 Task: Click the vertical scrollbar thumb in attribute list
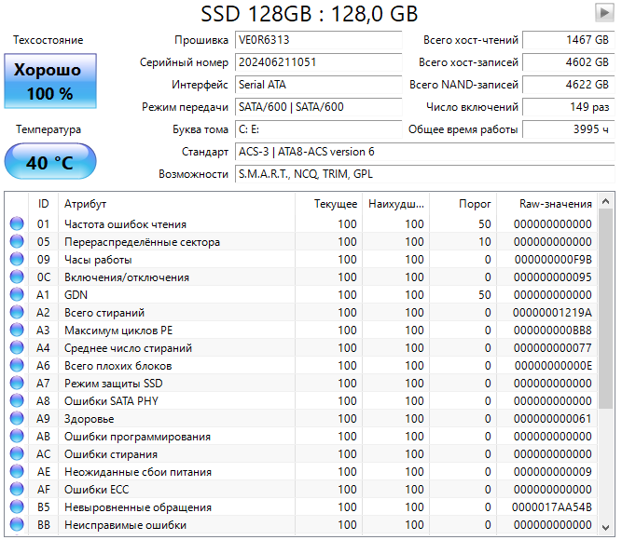tap(606, 309)
